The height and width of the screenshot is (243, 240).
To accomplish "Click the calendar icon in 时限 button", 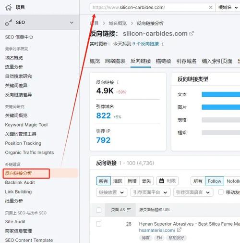I will pos(162,181).
